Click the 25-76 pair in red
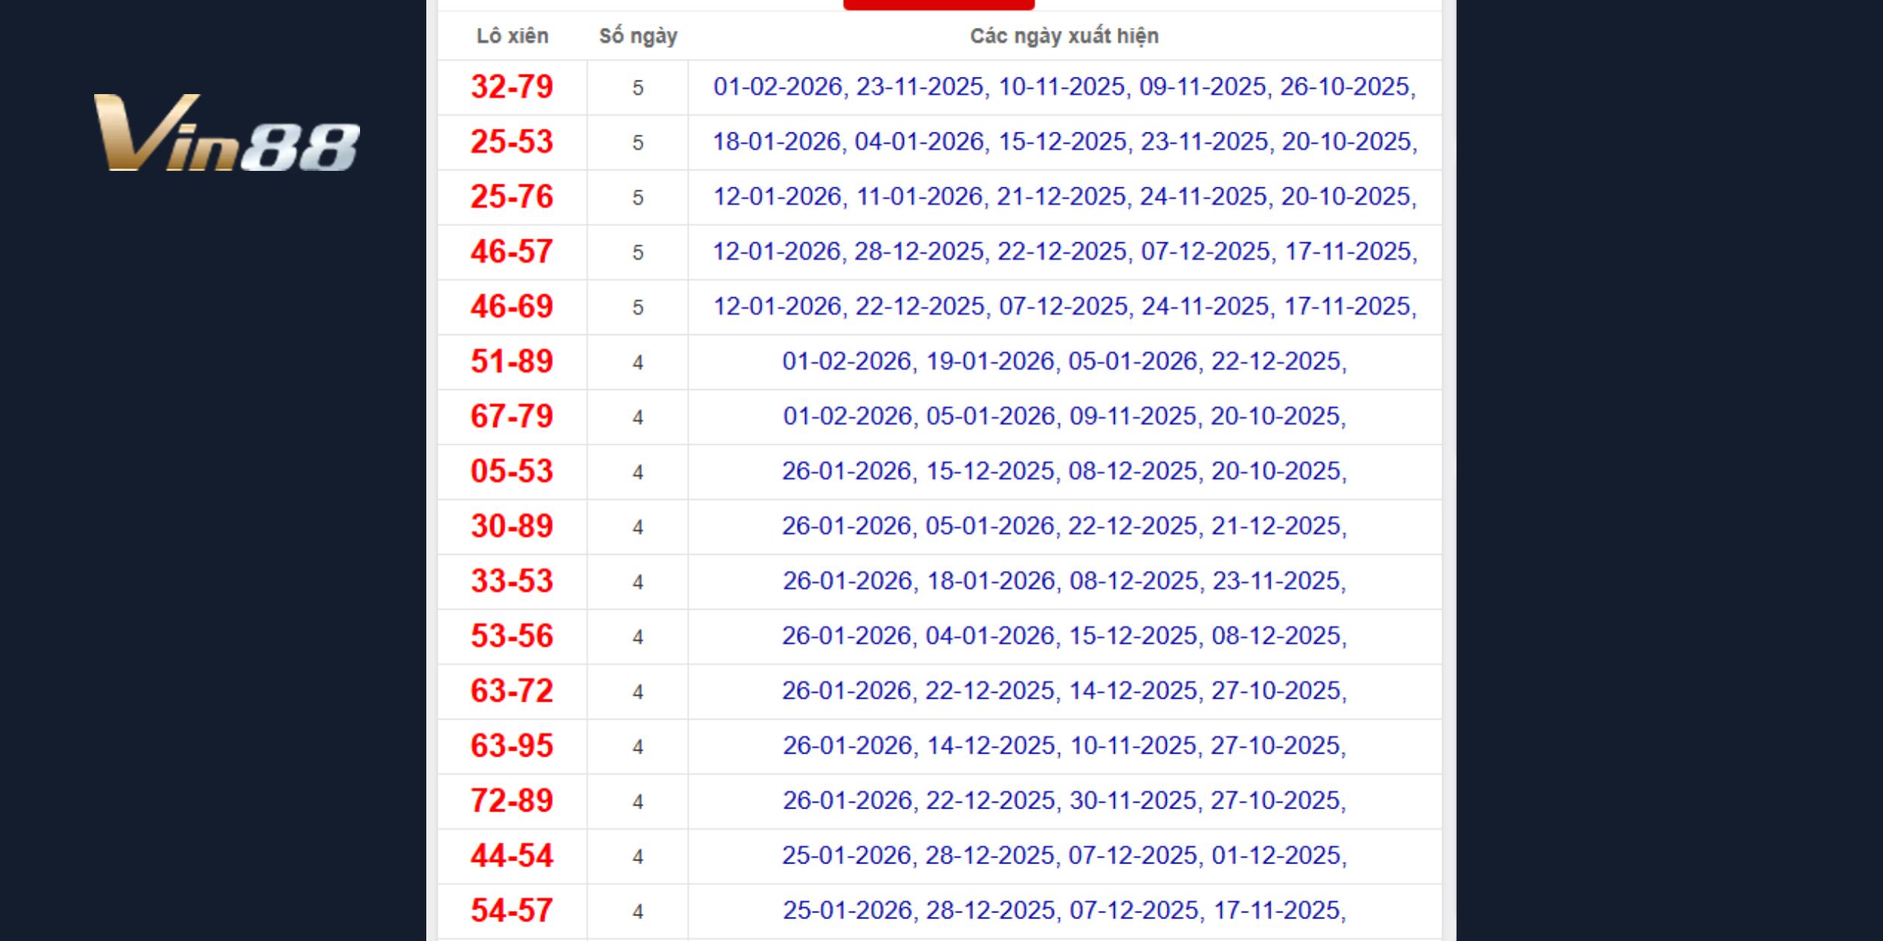 click(x=512, y=197)
